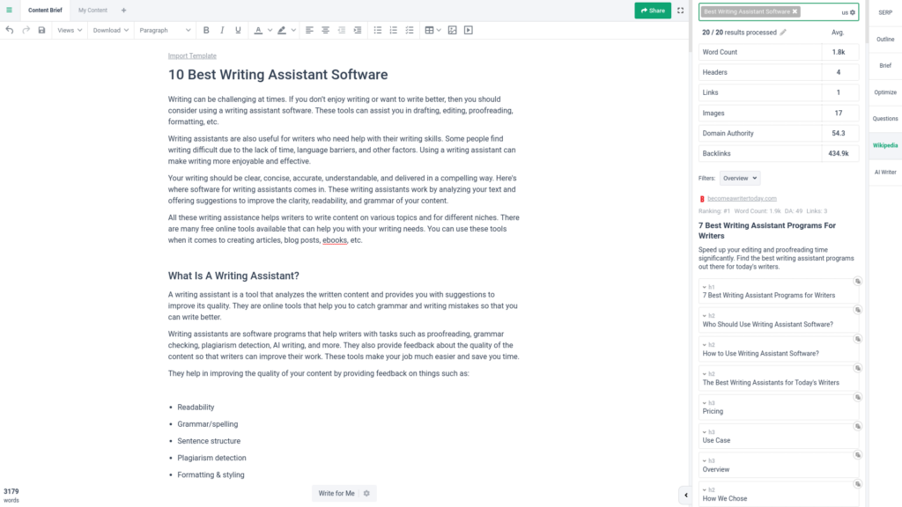Screen dimensions: 902x507
Task: Save the document with the floppy icon
Action: pyautogui.click(x=42, y=30)
